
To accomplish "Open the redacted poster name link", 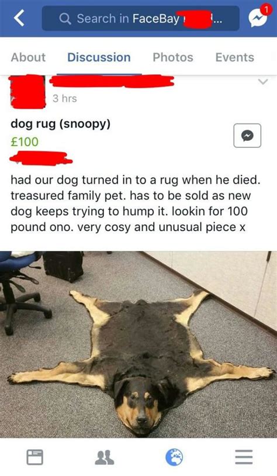I will tap(112, 81).
